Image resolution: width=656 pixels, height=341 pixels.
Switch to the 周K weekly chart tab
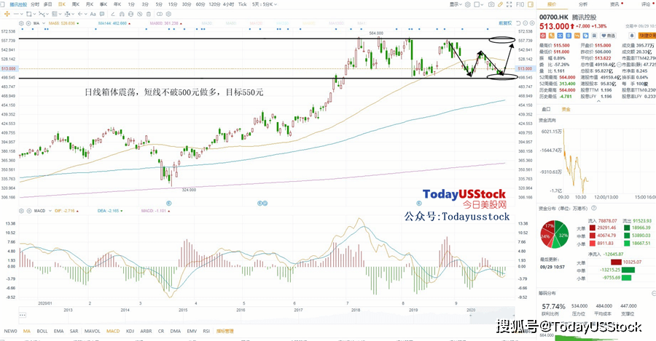tap(75, 4)
